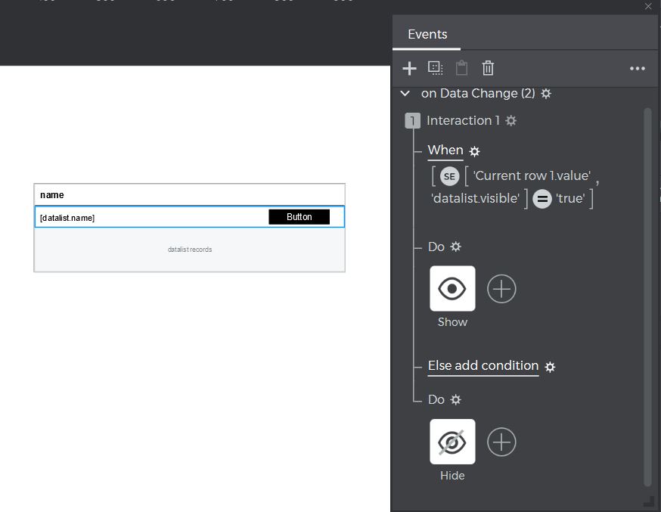Delete event using trash icon
This screenshot has height=512, width=661.
tap(488, 68)
